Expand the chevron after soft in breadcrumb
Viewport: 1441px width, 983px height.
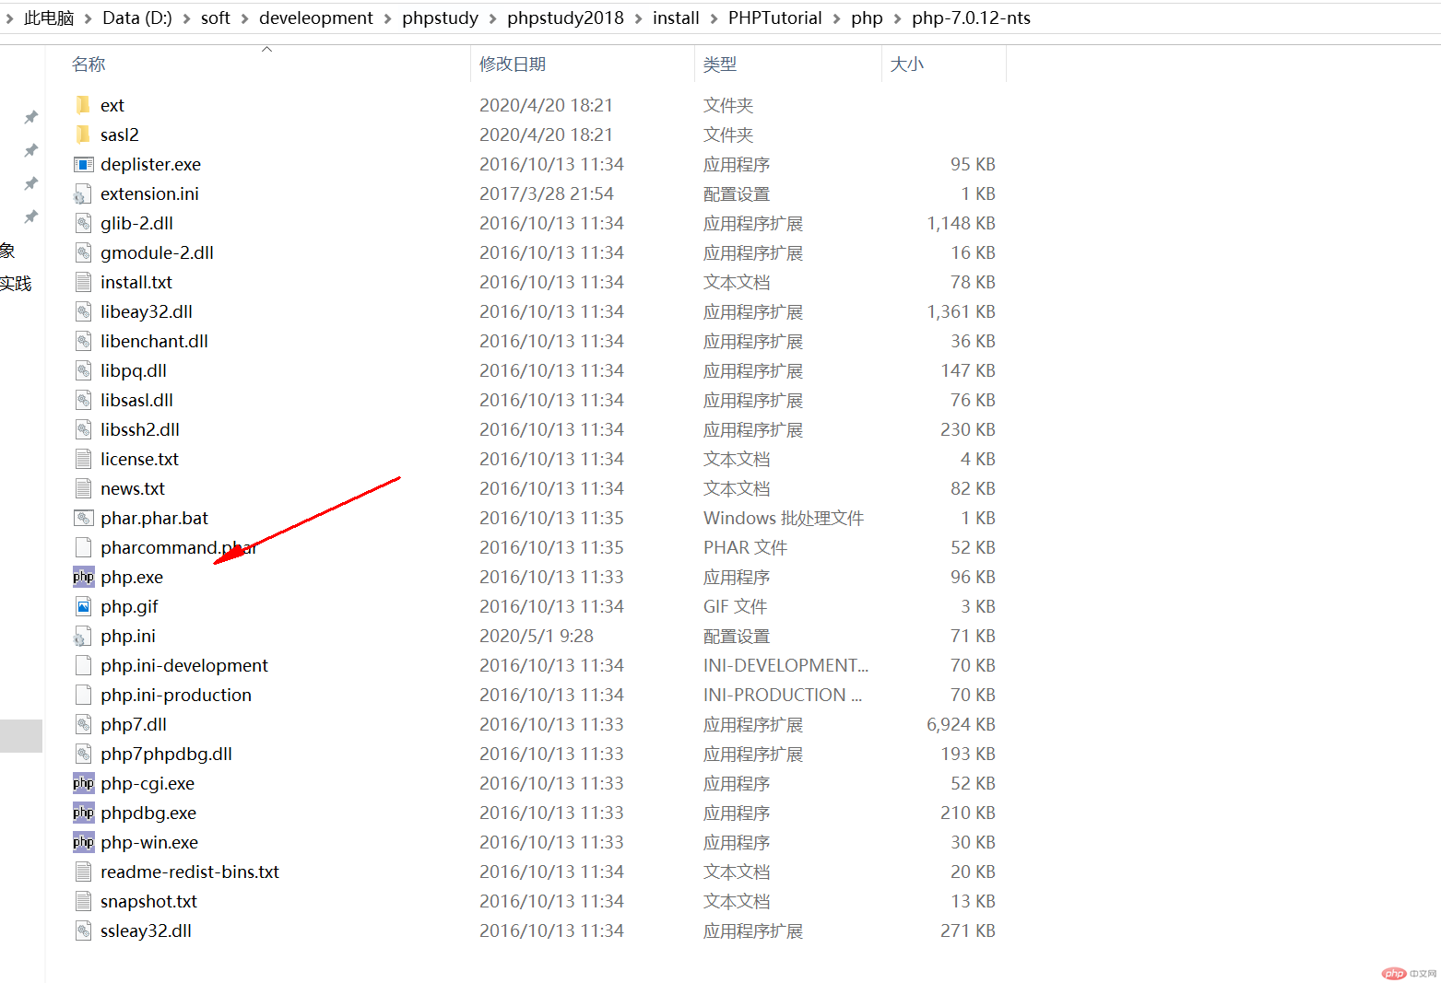coord(245,18)
